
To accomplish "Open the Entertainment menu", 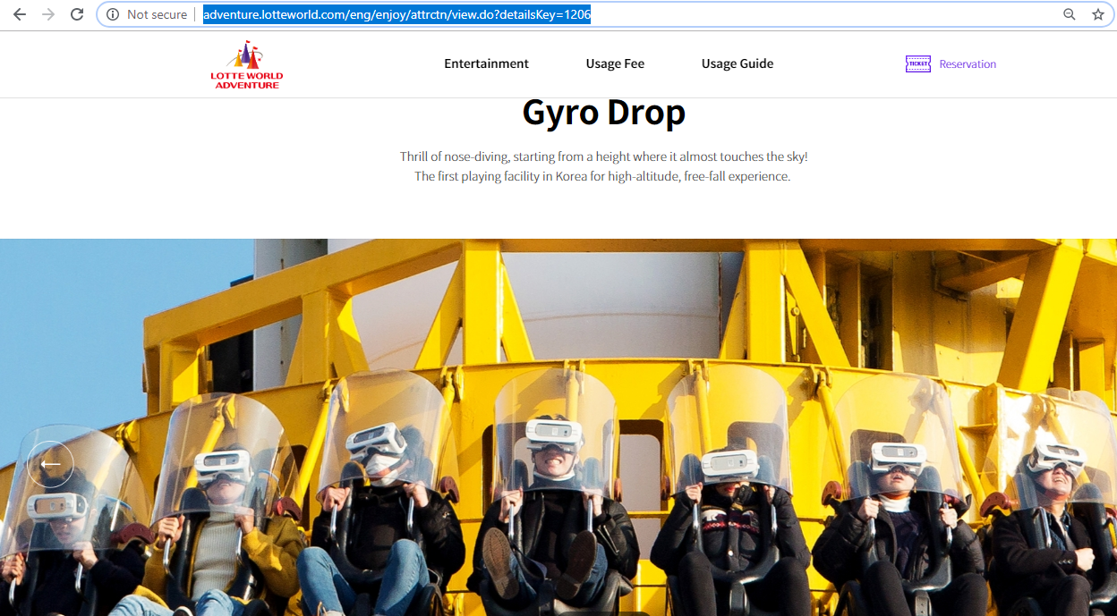I will click(487, 63).
